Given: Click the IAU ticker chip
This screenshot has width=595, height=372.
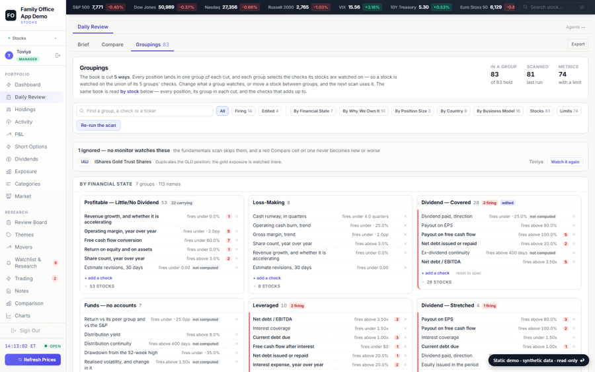Looking at the screenshot, I should point(84,162).
